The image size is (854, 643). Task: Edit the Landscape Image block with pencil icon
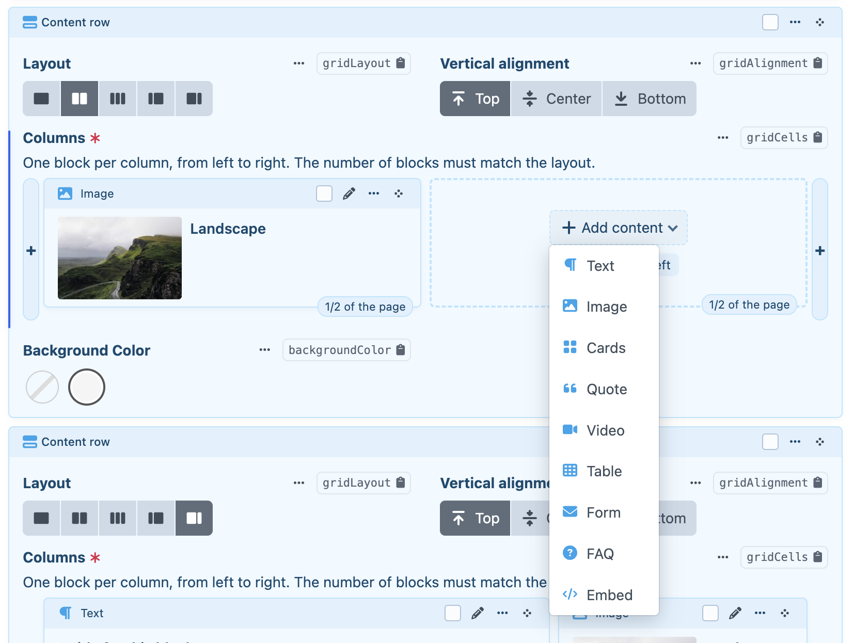tap(349, 194)
